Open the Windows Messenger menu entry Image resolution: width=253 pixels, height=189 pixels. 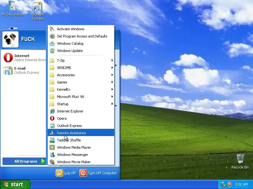[81, 155]
